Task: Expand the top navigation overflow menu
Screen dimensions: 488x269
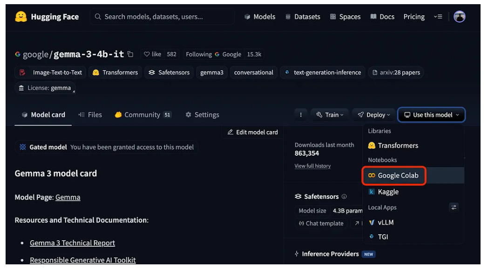Action: click(x=438, y=17)
